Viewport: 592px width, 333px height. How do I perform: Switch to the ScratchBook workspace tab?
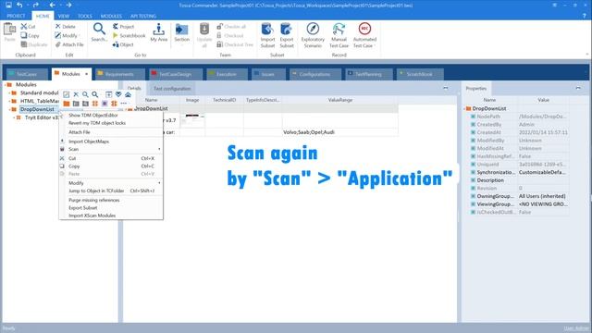[x=419, y=74]
